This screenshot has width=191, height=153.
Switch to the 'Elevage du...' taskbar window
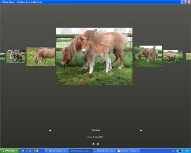pyautogui.click(x=57, y=151)
